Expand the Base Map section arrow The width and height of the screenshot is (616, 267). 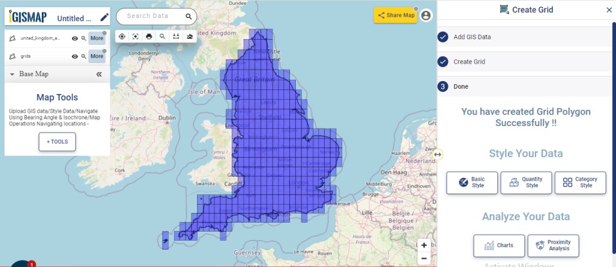12,74
